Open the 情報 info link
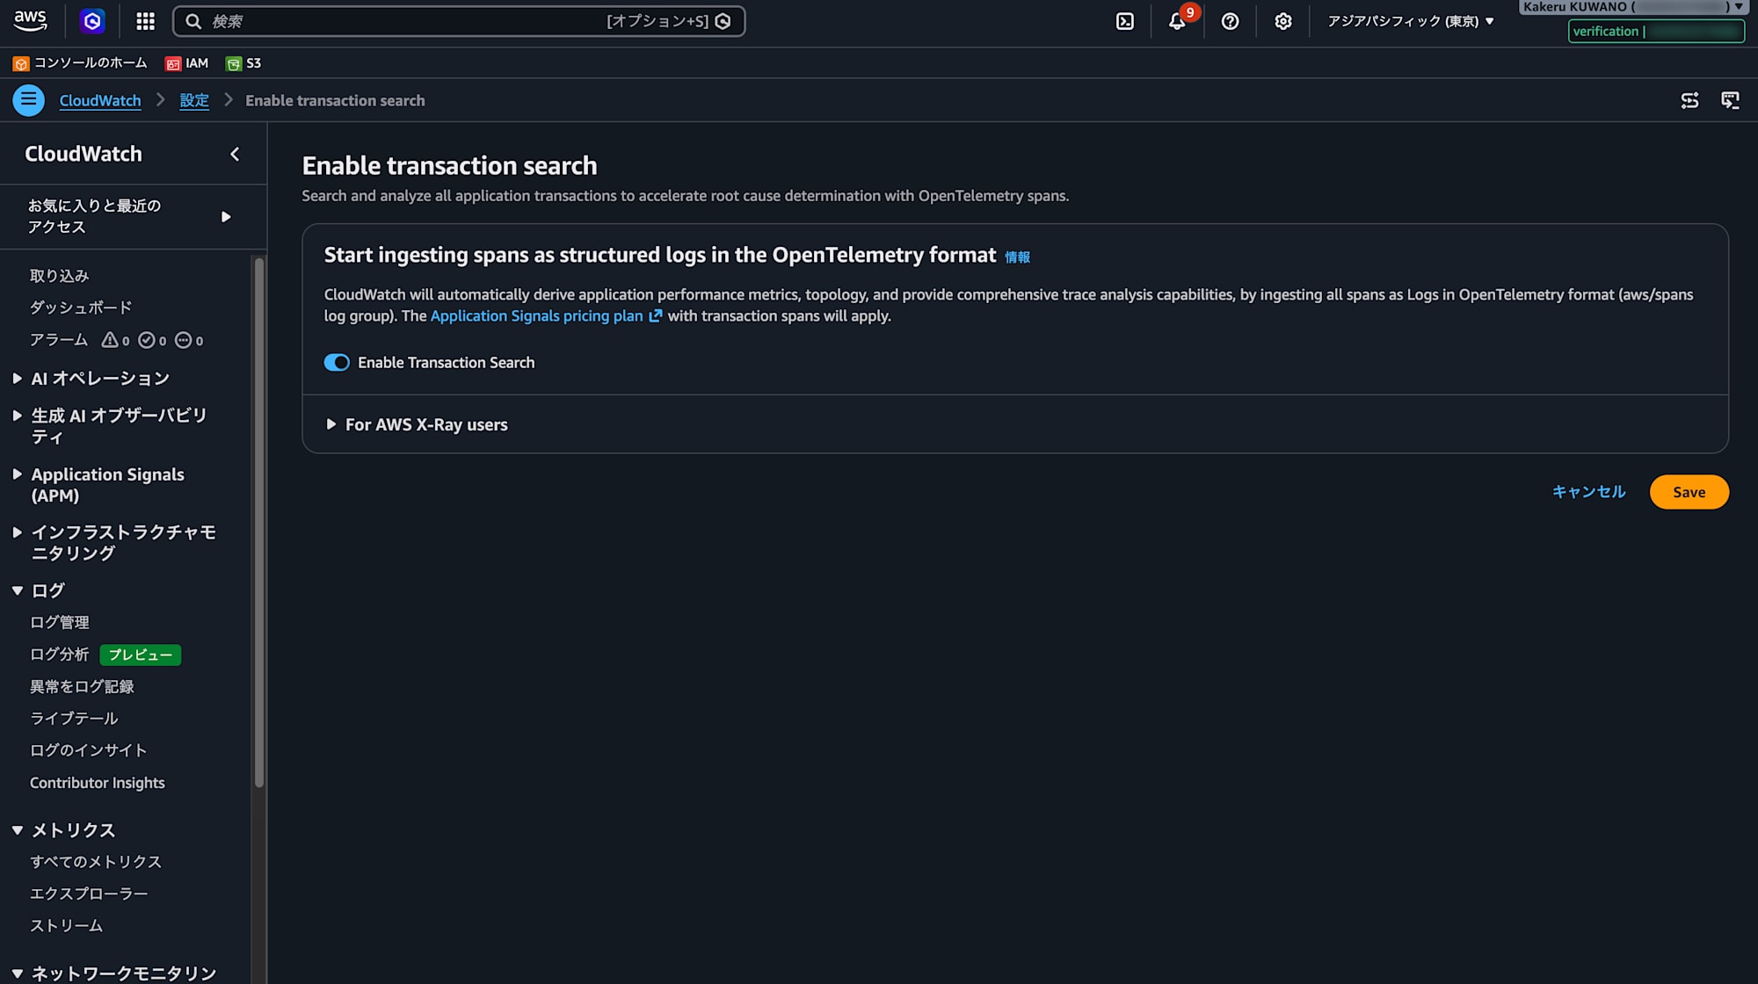Screen dimensions: 1758x984 [x=1018, y=257]
